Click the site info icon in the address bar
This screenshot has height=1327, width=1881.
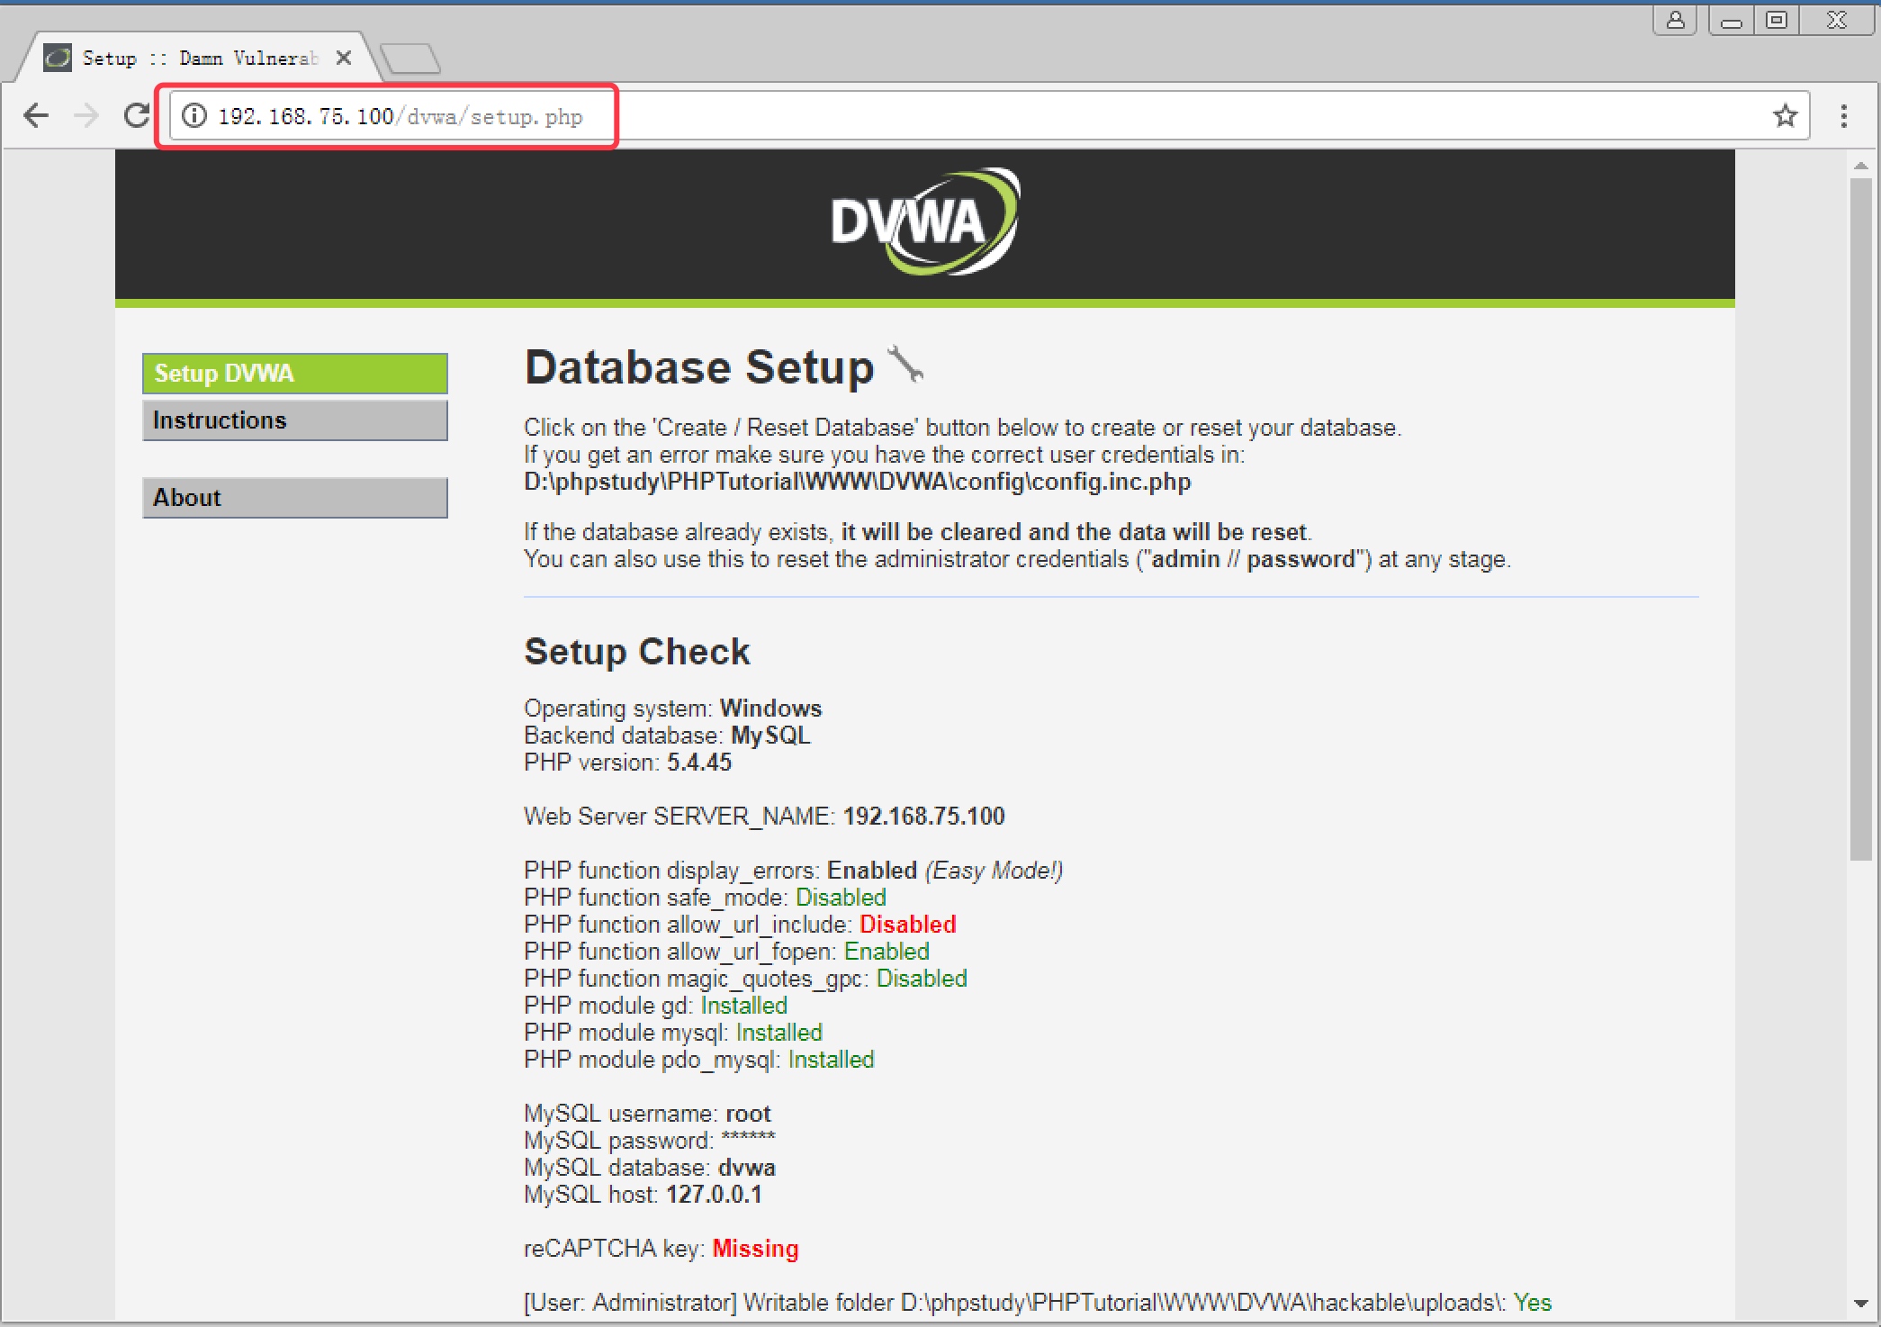(194, 116)
